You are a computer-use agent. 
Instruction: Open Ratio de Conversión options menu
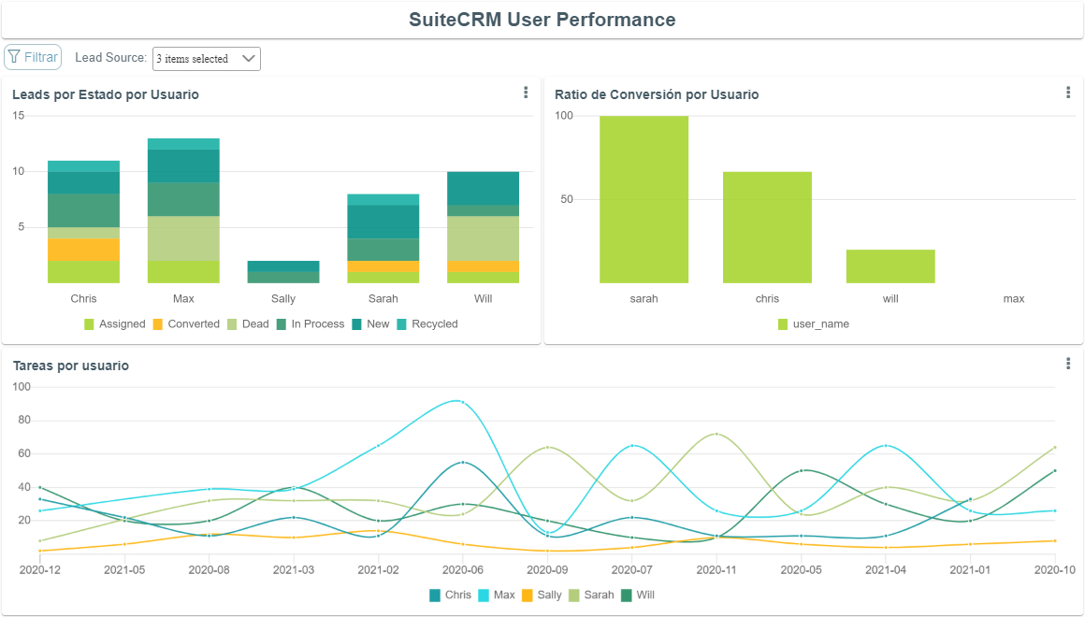pos(1068,93)
